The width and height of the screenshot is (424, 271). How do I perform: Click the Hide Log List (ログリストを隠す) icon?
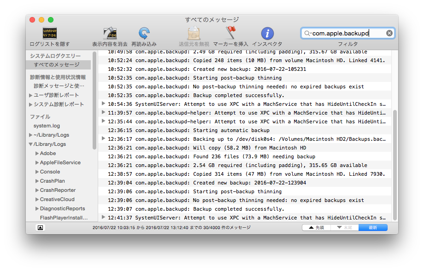pyautogui.click(x=50, y=33)
